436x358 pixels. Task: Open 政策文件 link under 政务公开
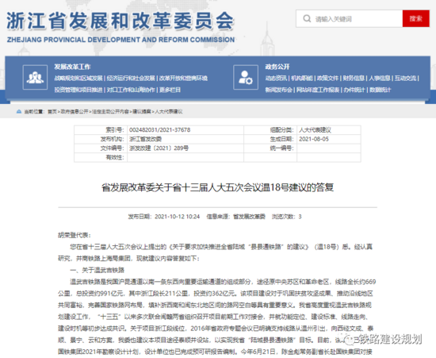click(x=327, y=79)
